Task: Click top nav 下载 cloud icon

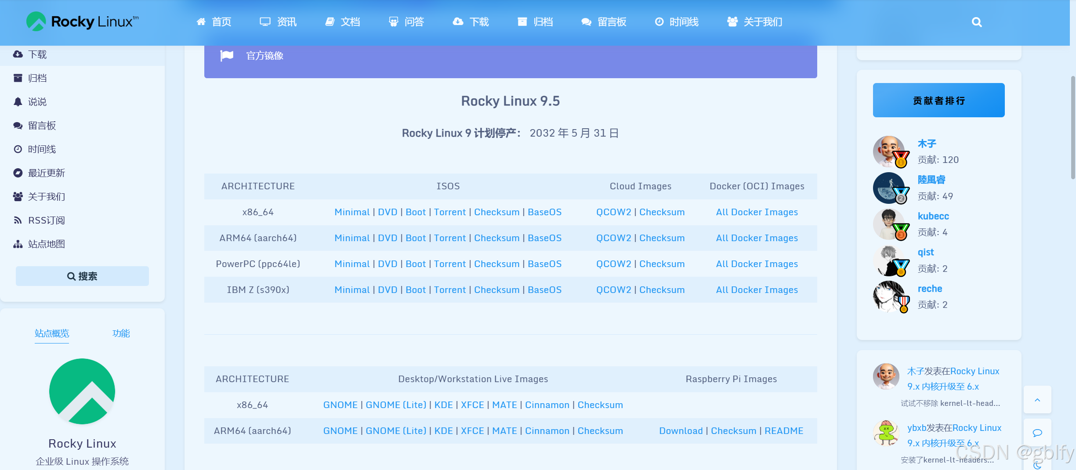Action: coord(458,22)
